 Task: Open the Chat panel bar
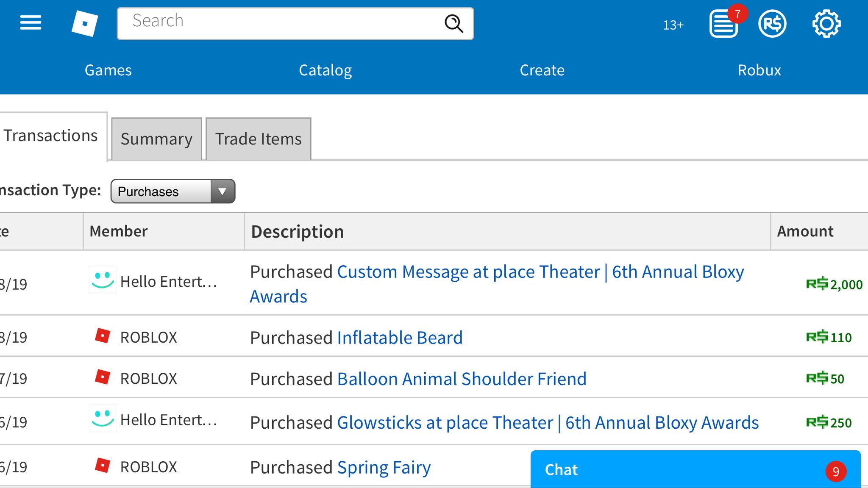point(696,469)
